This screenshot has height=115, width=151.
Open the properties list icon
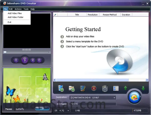point(116,88)
